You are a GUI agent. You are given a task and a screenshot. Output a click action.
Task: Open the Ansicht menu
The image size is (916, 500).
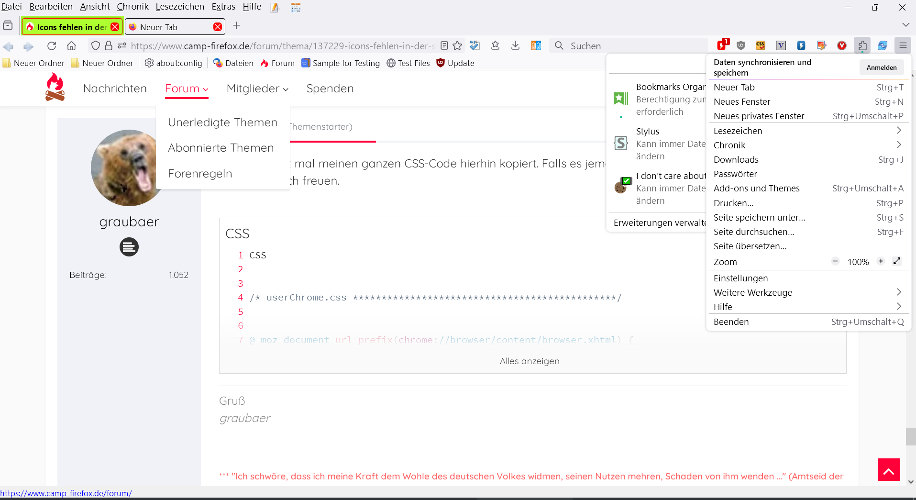click(x=95, y=7)
